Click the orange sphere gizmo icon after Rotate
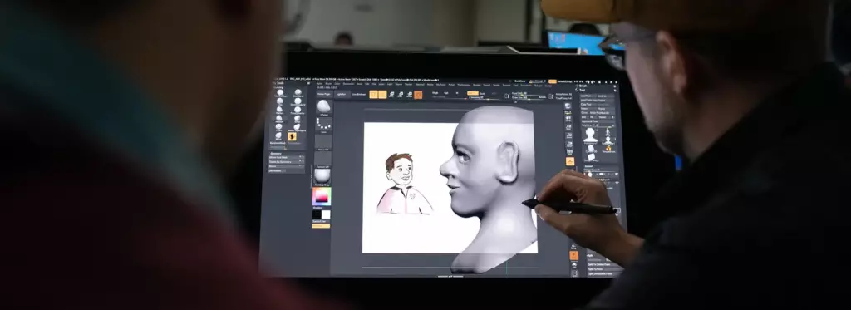This screenshot has width=851, height=310. click(418, 95)
